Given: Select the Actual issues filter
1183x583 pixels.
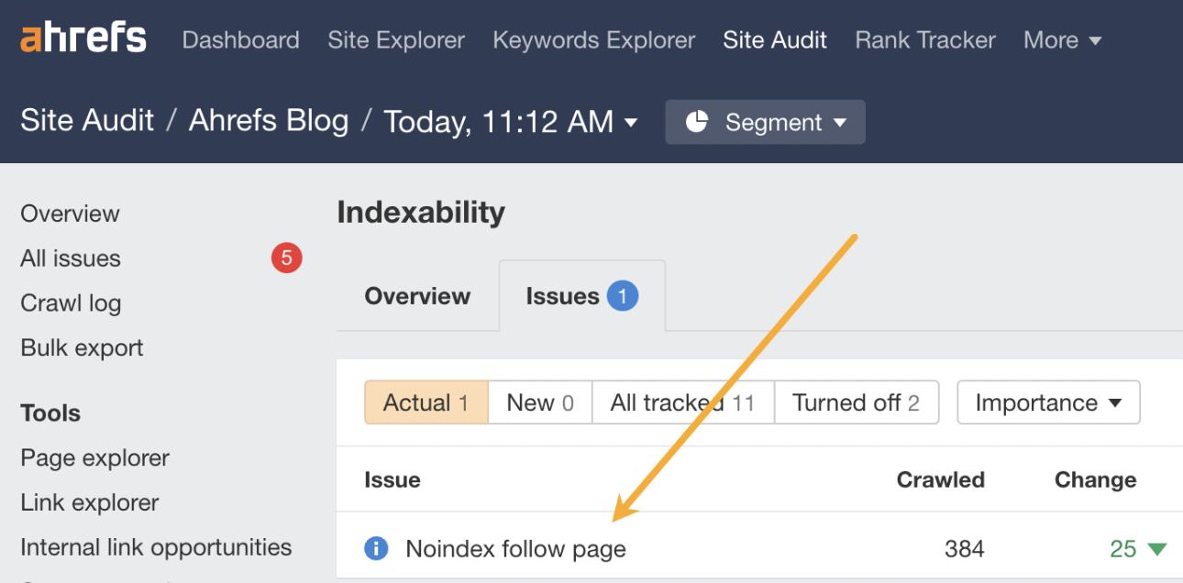Looking at the screenshot, I should pos(426,402).
